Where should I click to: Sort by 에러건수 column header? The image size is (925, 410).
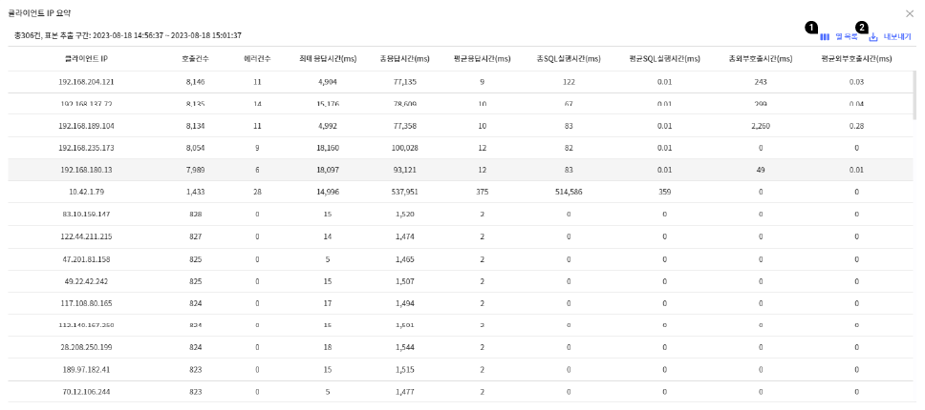(x=257, y=59)
